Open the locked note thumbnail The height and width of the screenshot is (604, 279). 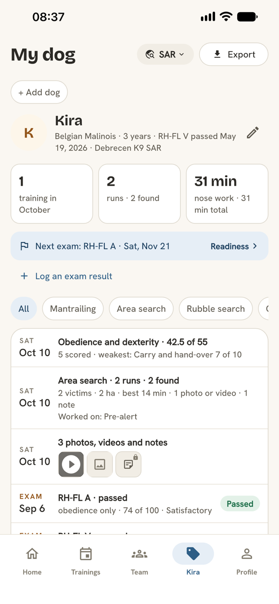pos(128,464)
